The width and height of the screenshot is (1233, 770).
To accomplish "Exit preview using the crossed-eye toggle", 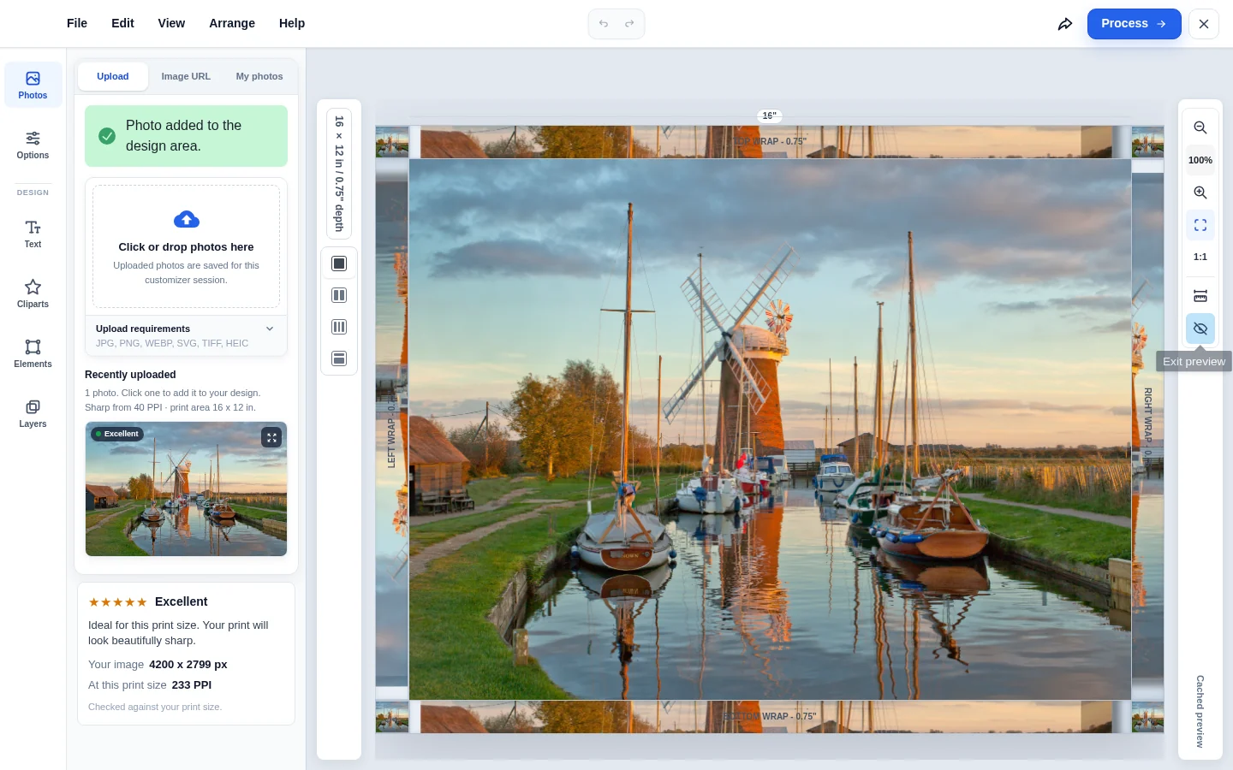I will [x=1200, y=329].
